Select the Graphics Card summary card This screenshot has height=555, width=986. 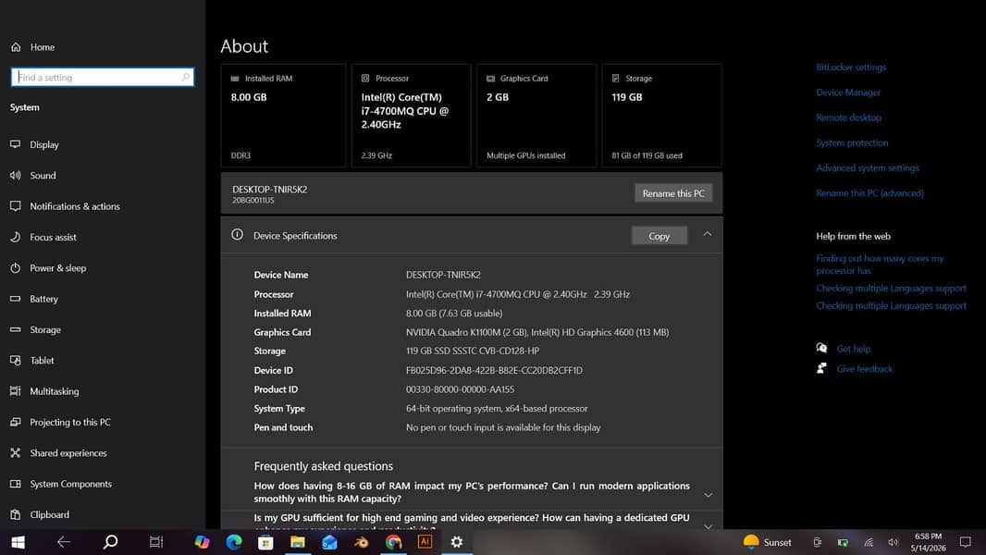tap(536, 116)
